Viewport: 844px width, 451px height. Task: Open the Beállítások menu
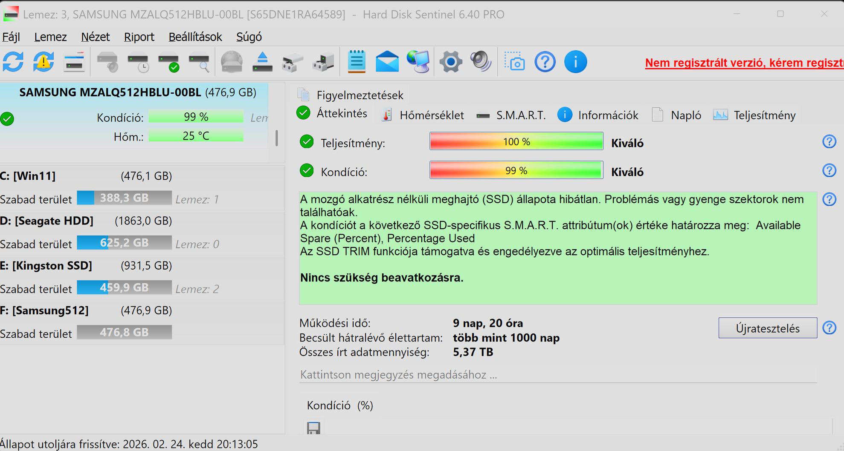[x=195, y=37]
